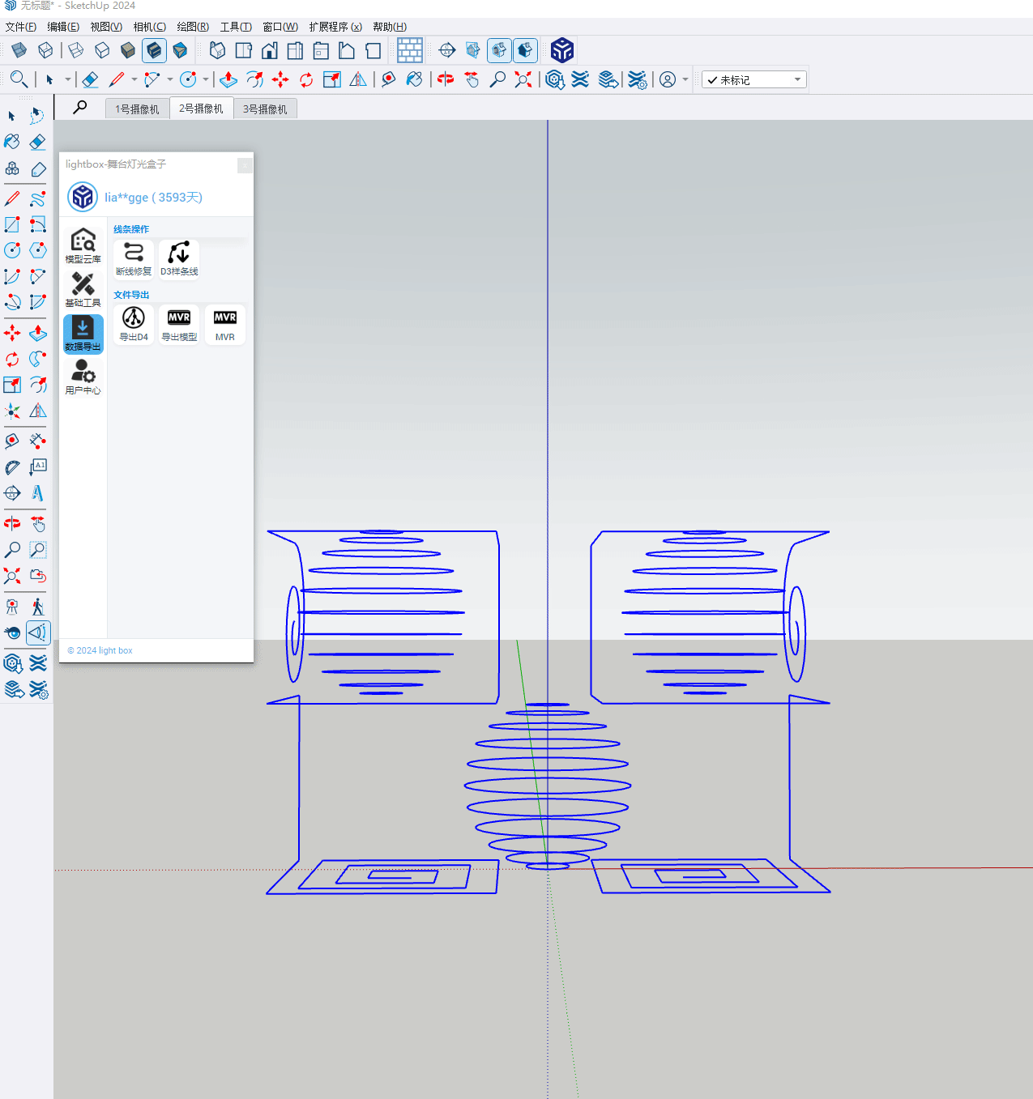
Task: Select the Paint Bucket tool in left toolbar
Action: [x=12, y=142]
